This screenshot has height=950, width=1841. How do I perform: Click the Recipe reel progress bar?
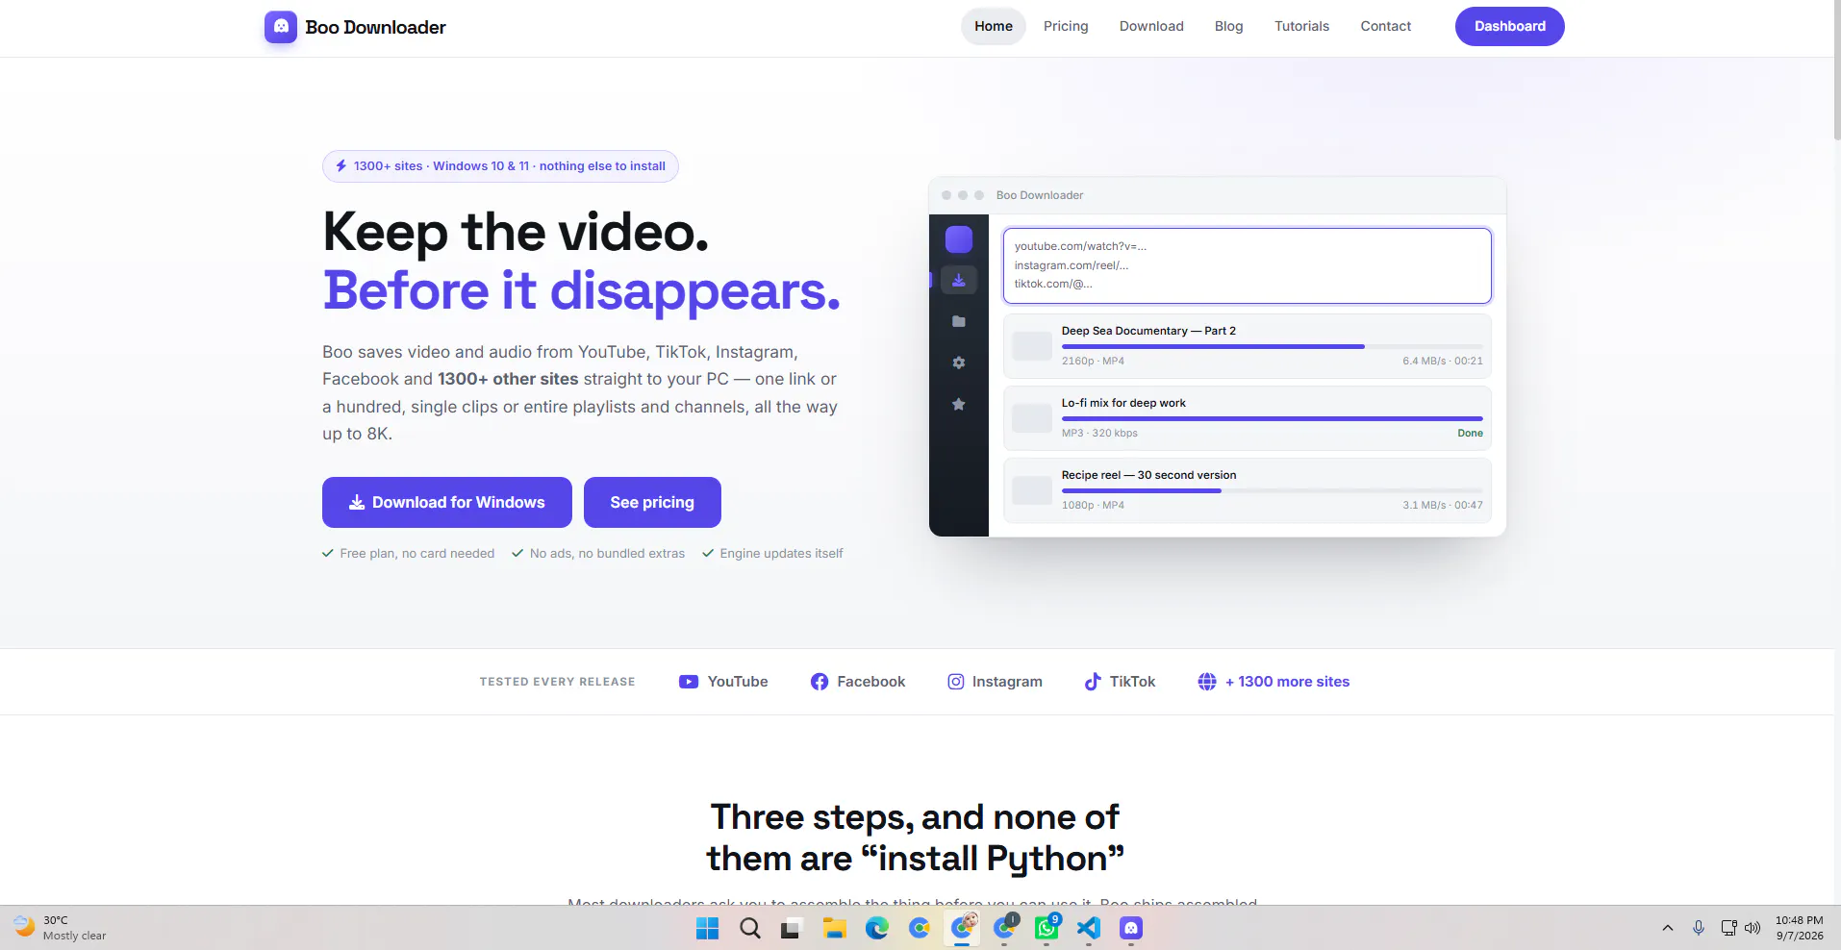click(1273, 490)
